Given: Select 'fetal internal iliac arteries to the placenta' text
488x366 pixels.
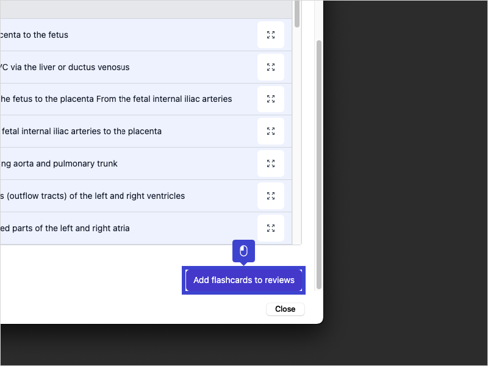Looking at the screenshot, I should (x=82, y=131).
